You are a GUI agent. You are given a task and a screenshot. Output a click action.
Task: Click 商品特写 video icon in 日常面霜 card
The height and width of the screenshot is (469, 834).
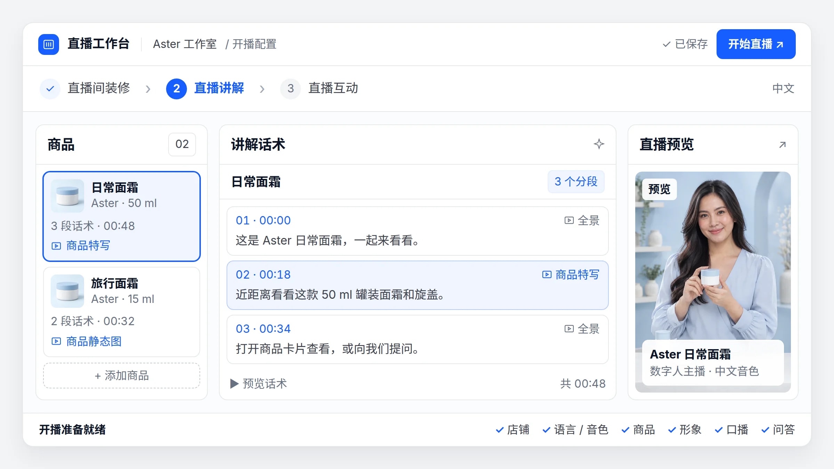tap(56, 246)
